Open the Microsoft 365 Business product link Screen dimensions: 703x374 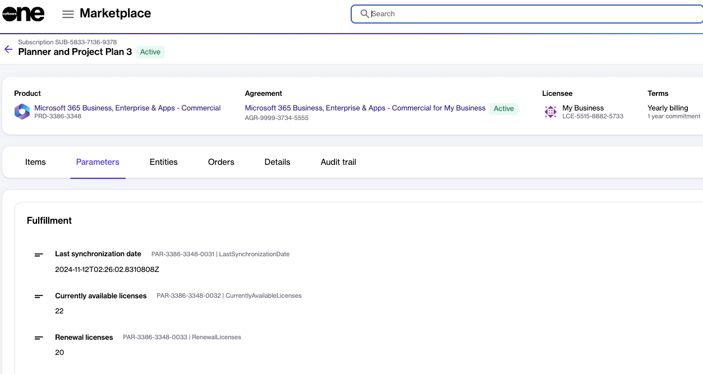click(x=127, y=108)
